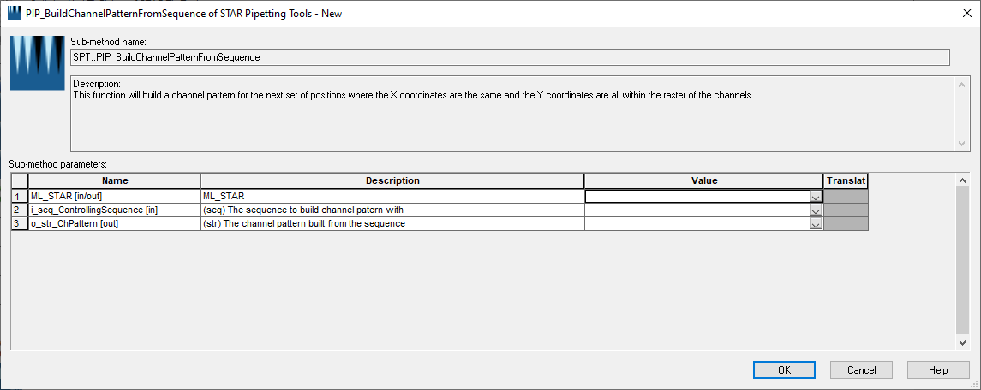981x390 pixels.
Task: Click the Value column header
Action: (704, 180)
